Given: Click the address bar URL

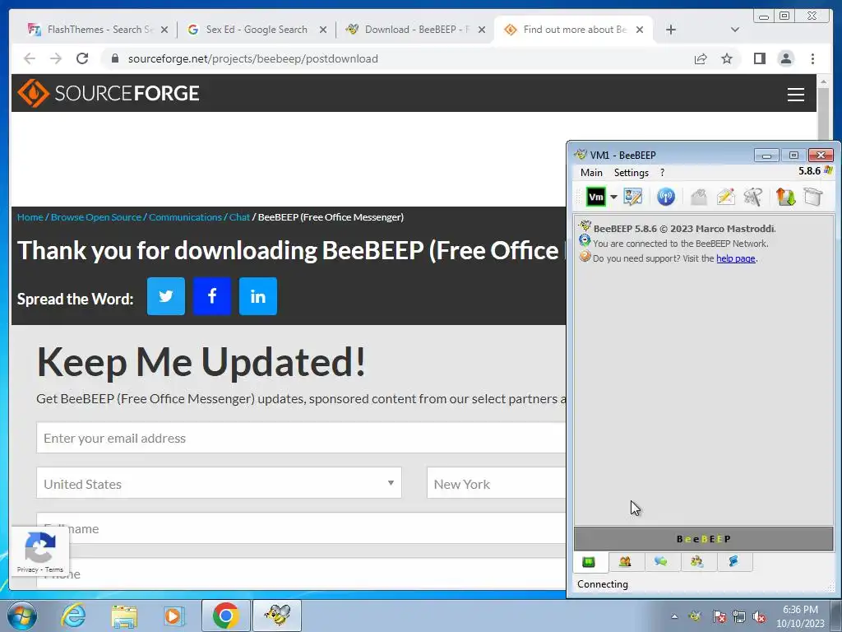Looking at the screenshot, I should 252,58.
